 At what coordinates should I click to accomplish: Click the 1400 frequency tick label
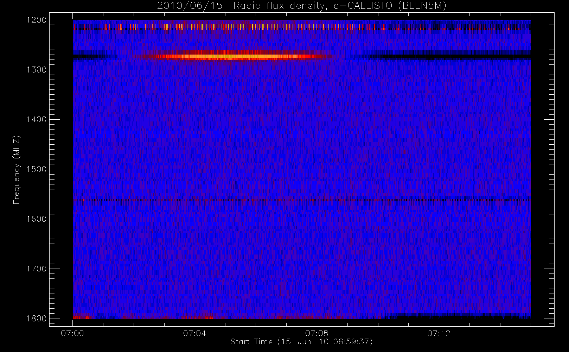(x=37, y=120)
